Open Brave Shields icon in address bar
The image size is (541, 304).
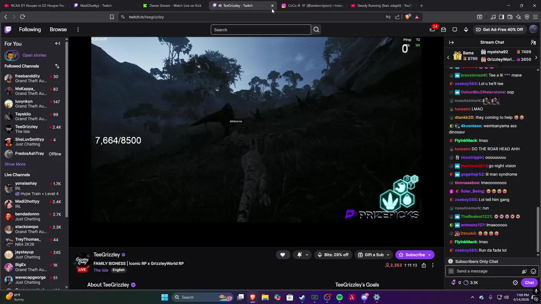coord(407,17)
